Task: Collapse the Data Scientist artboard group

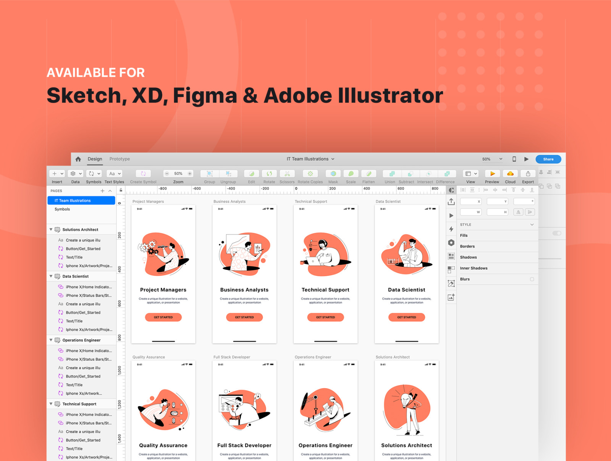Action: [51, 276]
